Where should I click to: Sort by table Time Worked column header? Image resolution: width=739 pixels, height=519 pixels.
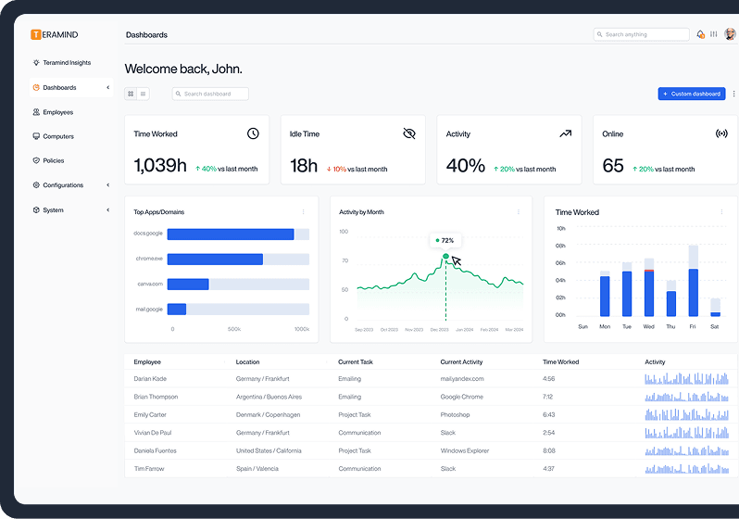pyautogui.click(x=561, y=361)
